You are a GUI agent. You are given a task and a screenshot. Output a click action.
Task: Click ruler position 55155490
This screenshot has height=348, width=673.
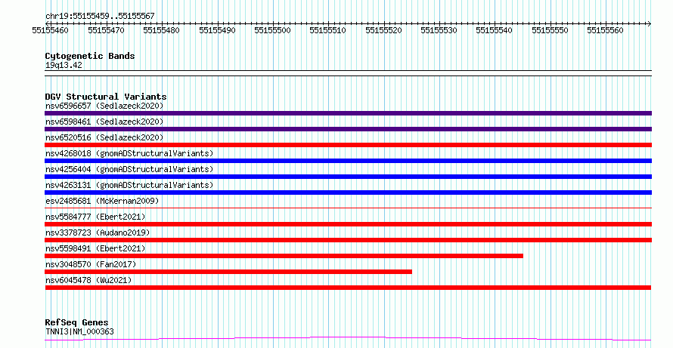click(x=217, y=30)
